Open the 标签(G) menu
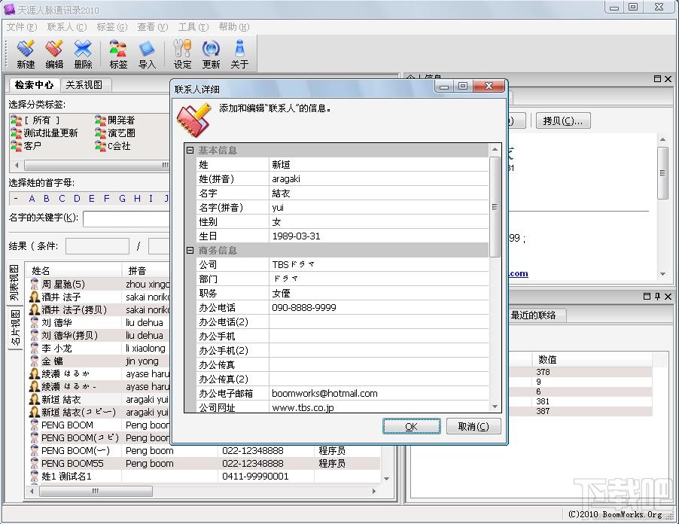Image resolution: width=679 pixels, height=524 pixels. 111,27
